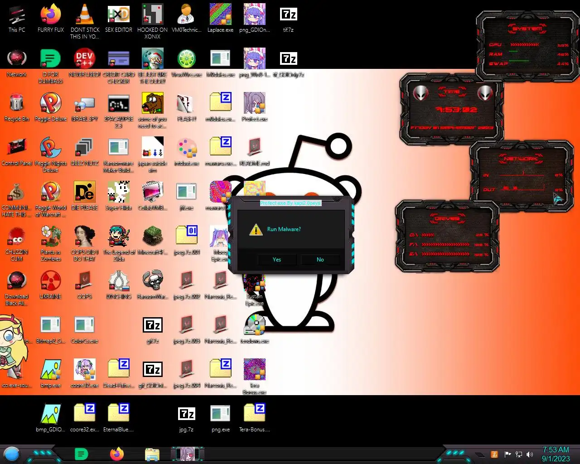The width and height of the screenshot is (580, 464).
Task: Select the Super Hilda icon
Action: 119,196
